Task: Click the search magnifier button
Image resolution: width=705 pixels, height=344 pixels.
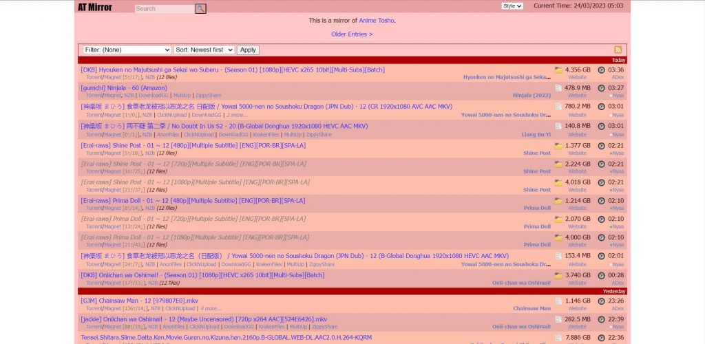Action: 200,8
